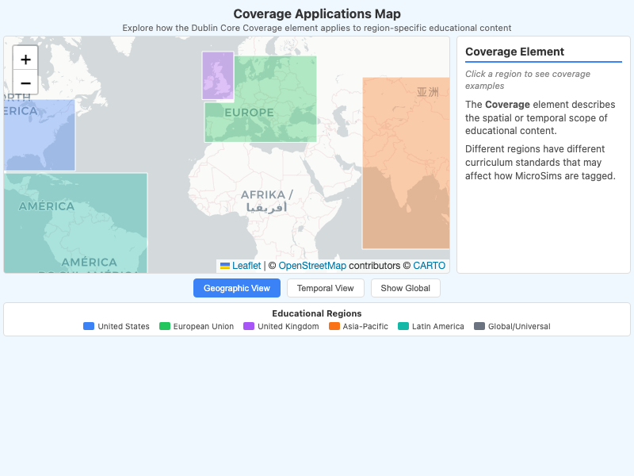Image resolution: width=634 pixels, height=476 pixels.
Task: Enable Show Global coverage
Action: coord(405,288)
